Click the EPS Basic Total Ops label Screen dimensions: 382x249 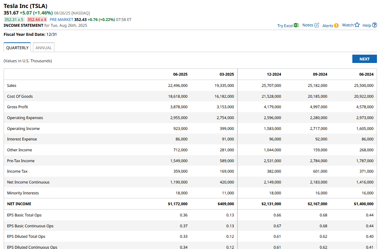point(24,215)
